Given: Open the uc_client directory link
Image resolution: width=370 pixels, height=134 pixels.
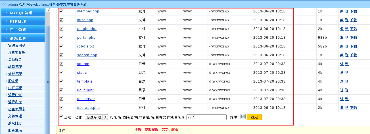Looking at the screenshot, I should pos(85,90).
